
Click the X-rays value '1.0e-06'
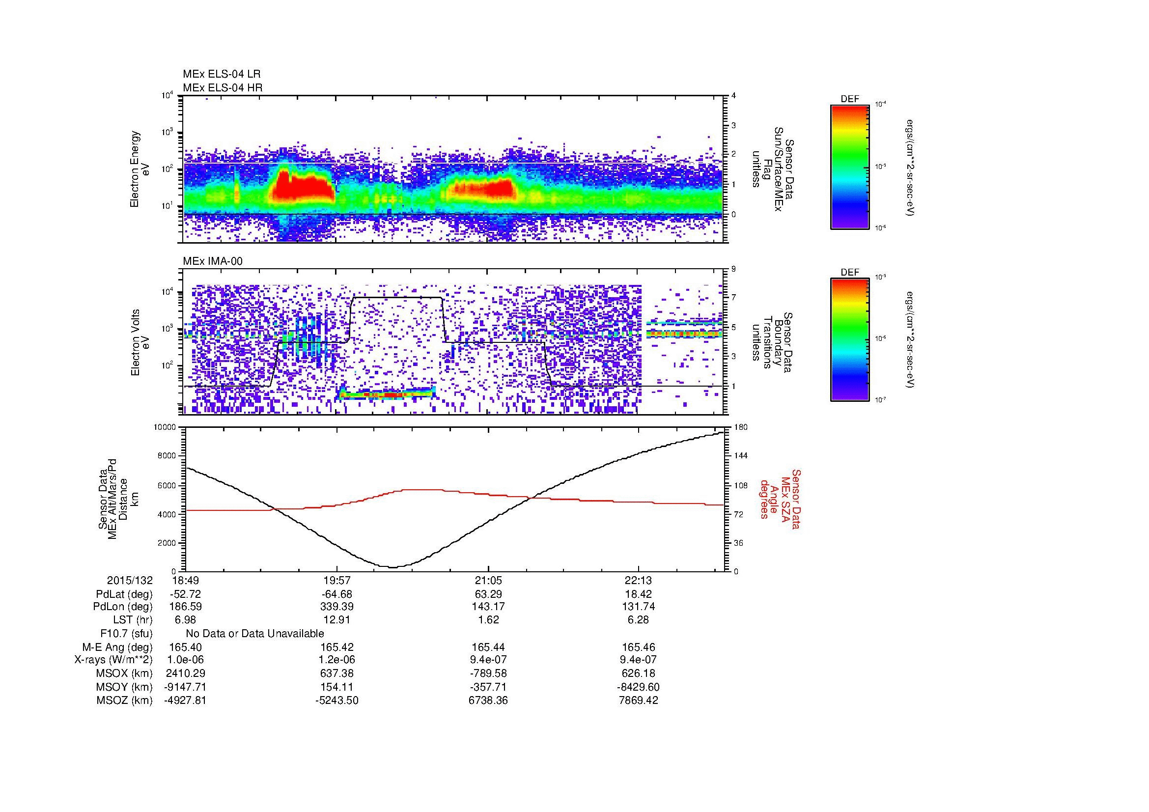[x=185, y=660]
